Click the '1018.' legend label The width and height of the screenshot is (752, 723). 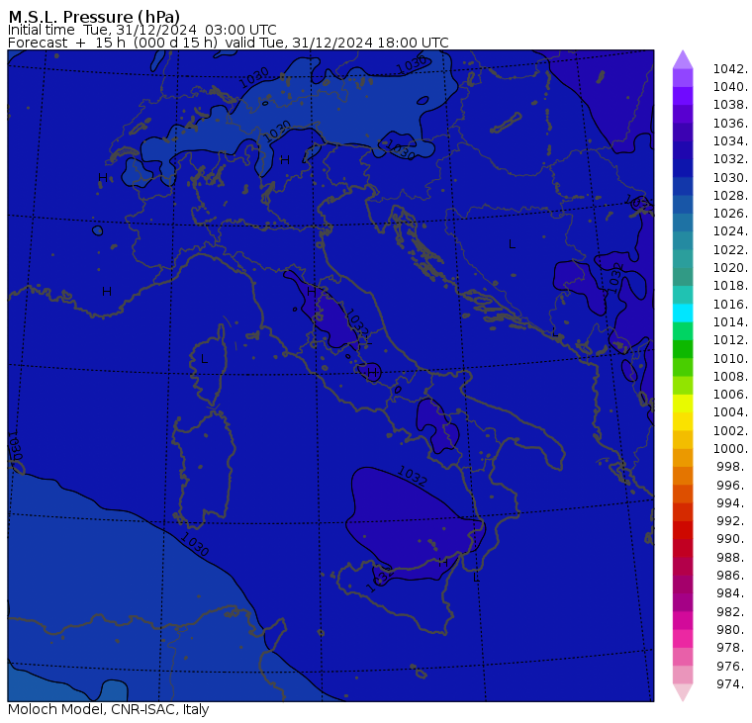(730, 285)
